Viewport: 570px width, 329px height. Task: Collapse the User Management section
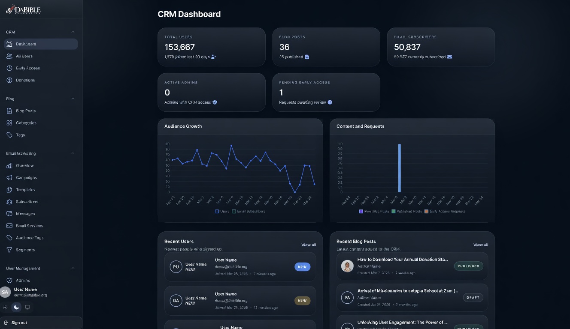coord(73,269)
